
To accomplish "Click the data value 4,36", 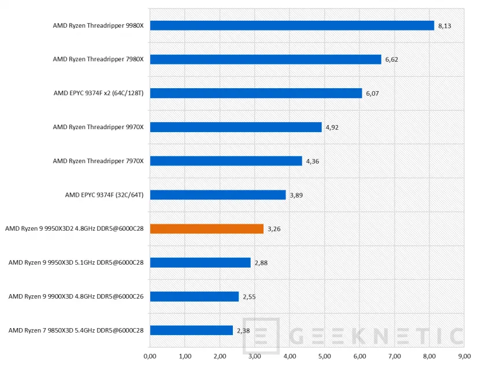I will (313, 161).
